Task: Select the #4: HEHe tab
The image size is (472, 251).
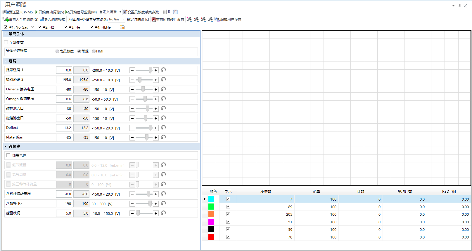Action: tap(103, 27)
